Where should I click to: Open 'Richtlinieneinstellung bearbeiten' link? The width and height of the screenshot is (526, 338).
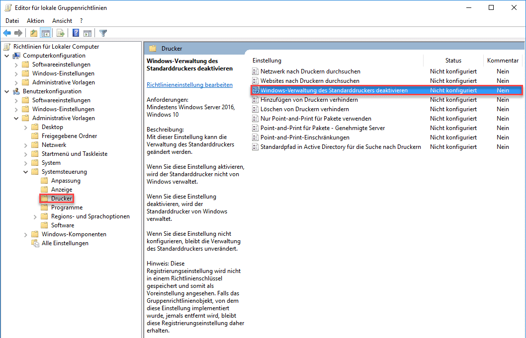189,85
